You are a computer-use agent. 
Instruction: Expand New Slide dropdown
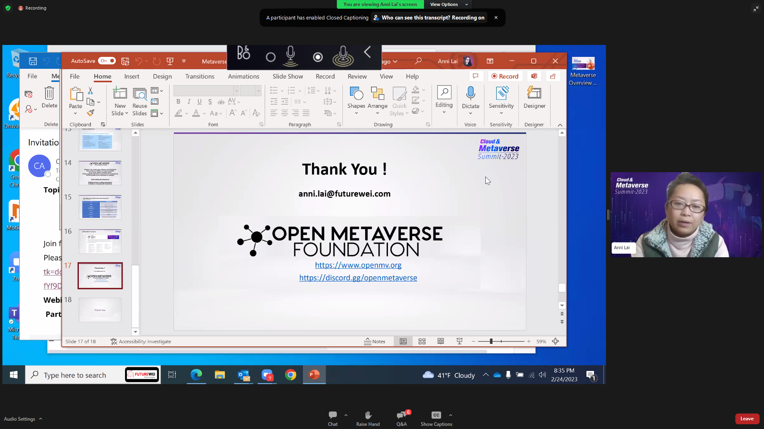click(127, 113)
